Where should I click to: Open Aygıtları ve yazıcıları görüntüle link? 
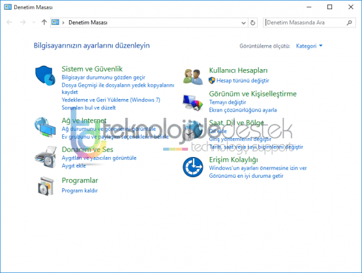(98, 158)
